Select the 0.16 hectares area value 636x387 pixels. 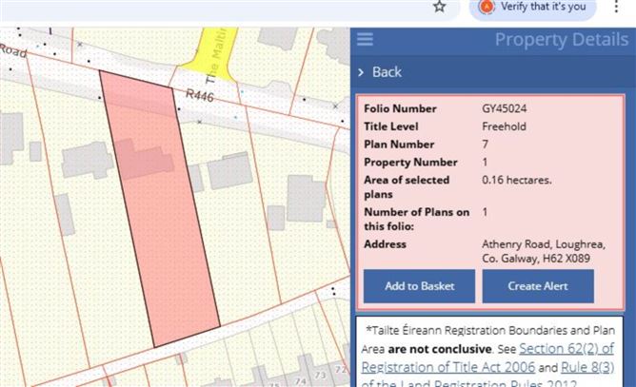pyautogui.click(x=518, y=181)
